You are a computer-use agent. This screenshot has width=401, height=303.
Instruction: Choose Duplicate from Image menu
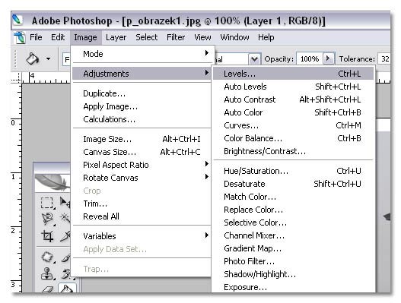[142, 93]
